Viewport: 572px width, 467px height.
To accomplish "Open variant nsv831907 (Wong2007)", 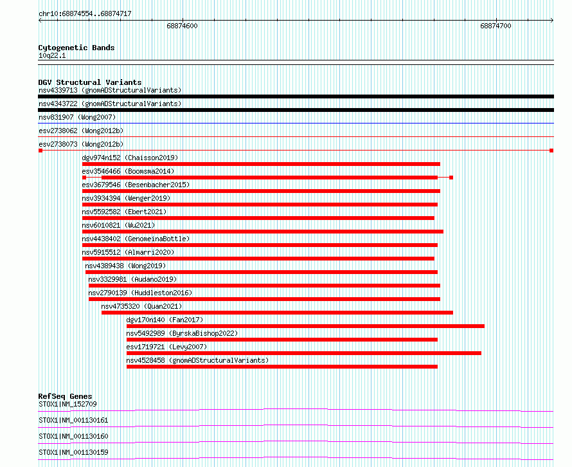I will point(77,117).
